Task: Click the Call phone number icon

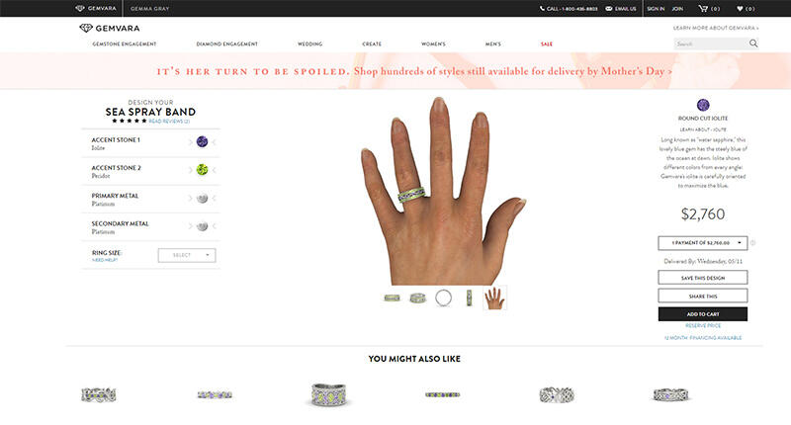Action: click(x=542, y=9)
